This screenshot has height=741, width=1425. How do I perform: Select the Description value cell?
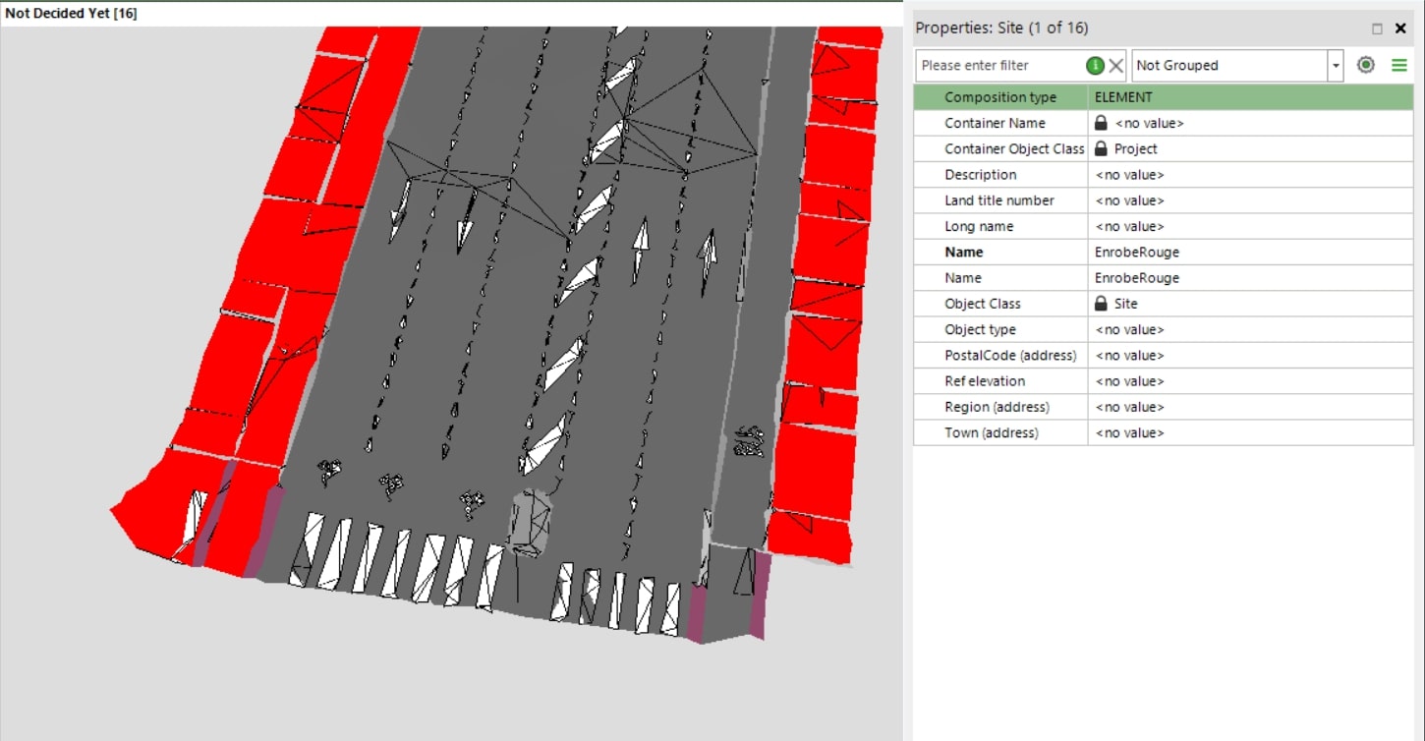(1248, 175)
